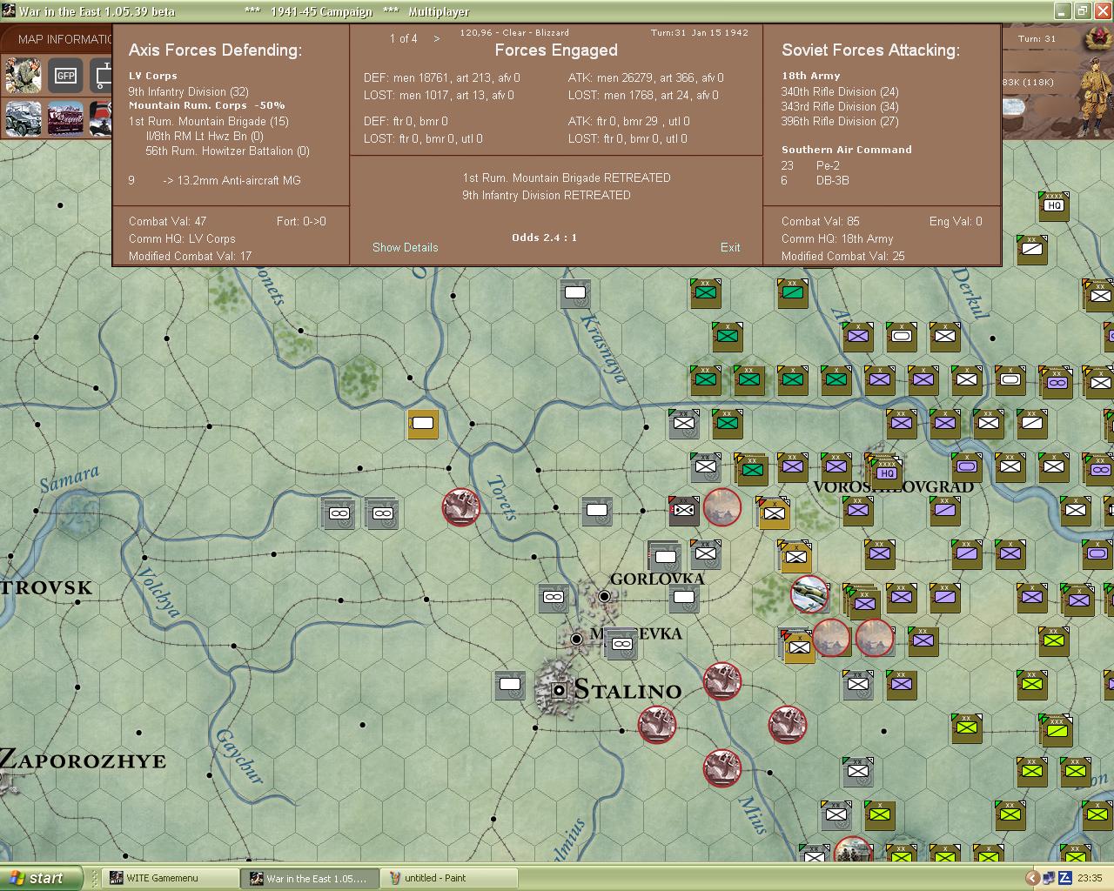The height and width of the screenshot is (891, 1114).
Task: Select the battle marker beside the Torets river label
Action: 461,506
